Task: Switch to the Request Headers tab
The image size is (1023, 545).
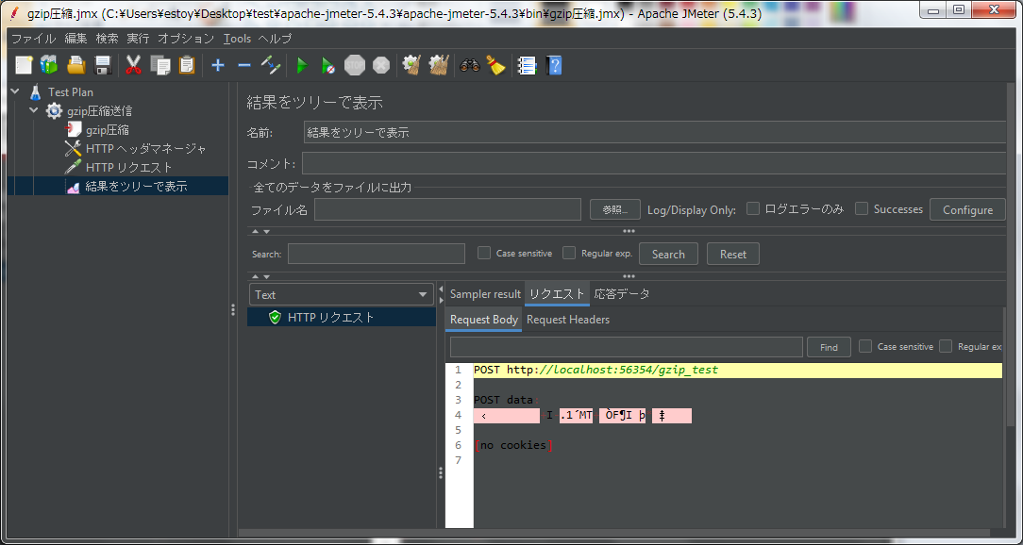Action: (568, 320)
